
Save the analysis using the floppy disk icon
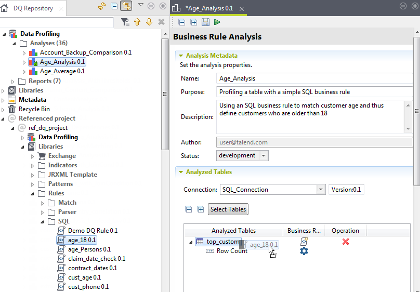205,22
